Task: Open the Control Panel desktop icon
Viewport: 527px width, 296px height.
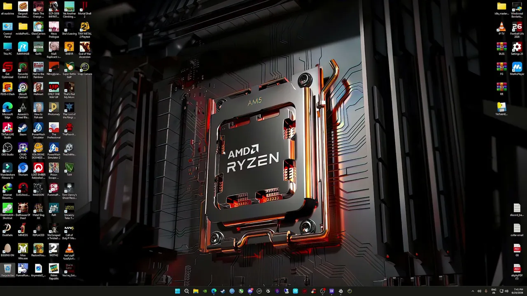Action: 7,30
